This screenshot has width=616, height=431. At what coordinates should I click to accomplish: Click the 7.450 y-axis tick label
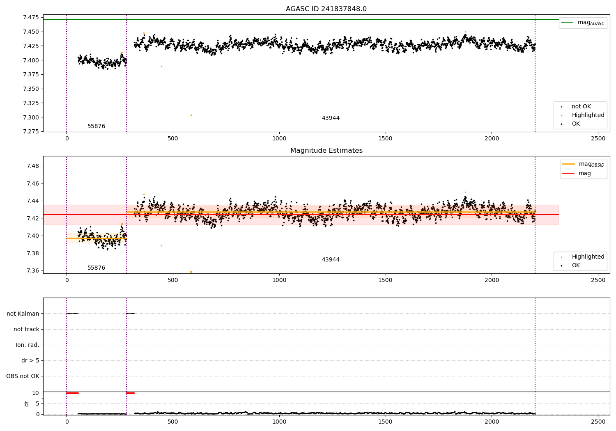(31, 32)
